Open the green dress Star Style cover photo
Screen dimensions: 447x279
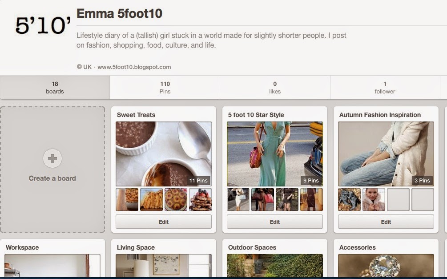(275, 154)
